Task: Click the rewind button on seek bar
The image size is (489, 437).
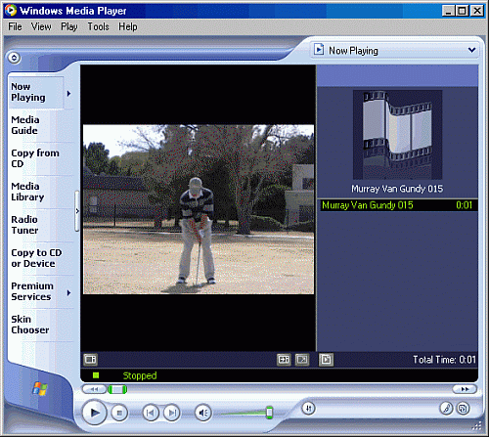Action: tap(94, 389)
